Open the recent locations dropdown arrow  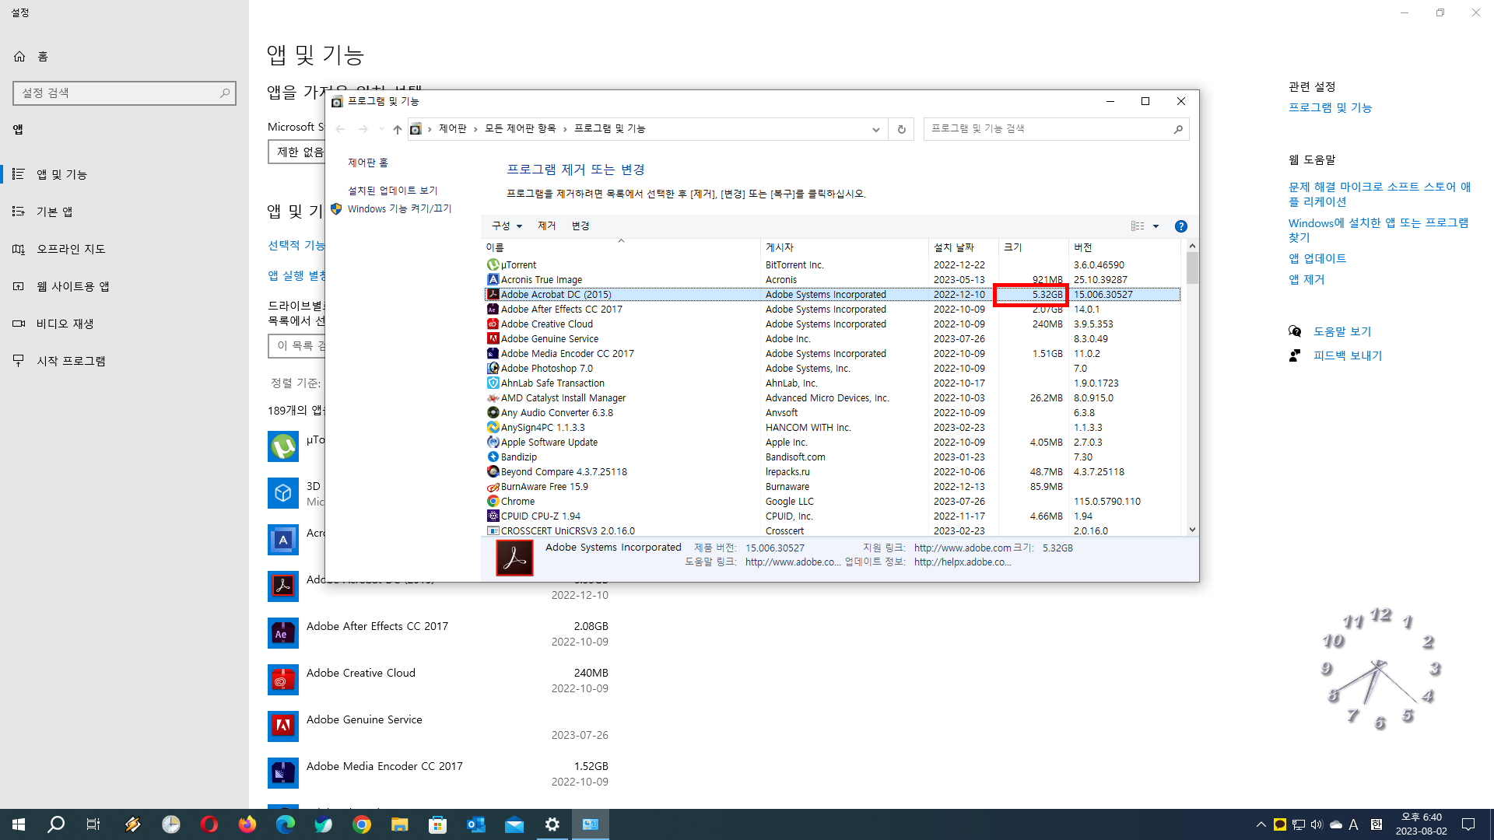coord(381,129)
